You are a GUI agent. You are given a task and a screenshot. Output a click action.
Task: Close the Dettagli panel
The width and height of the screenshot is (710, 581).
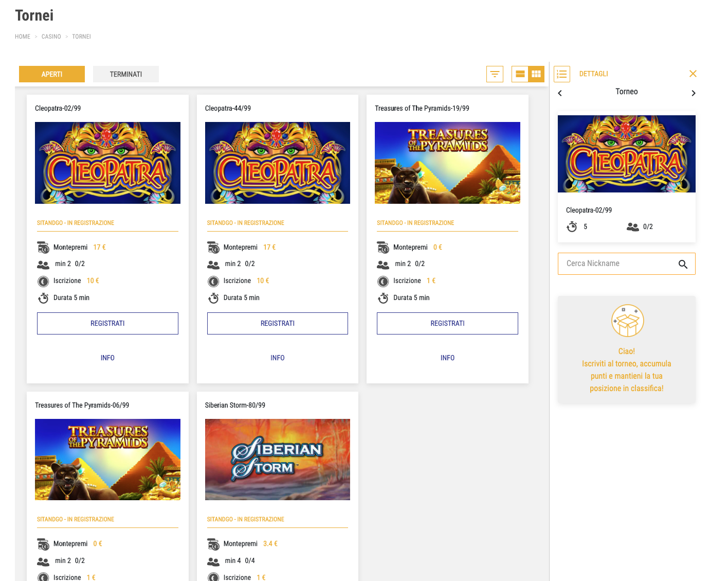click(x=693, y=74)
